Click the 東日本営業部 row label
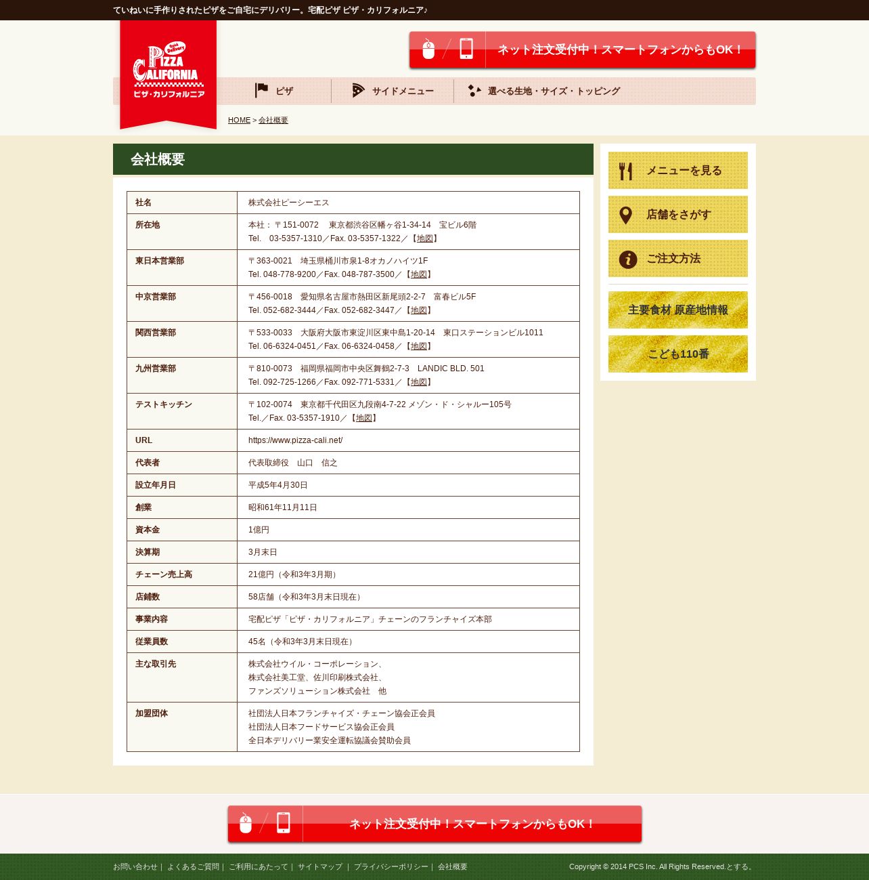 point(160,261)
